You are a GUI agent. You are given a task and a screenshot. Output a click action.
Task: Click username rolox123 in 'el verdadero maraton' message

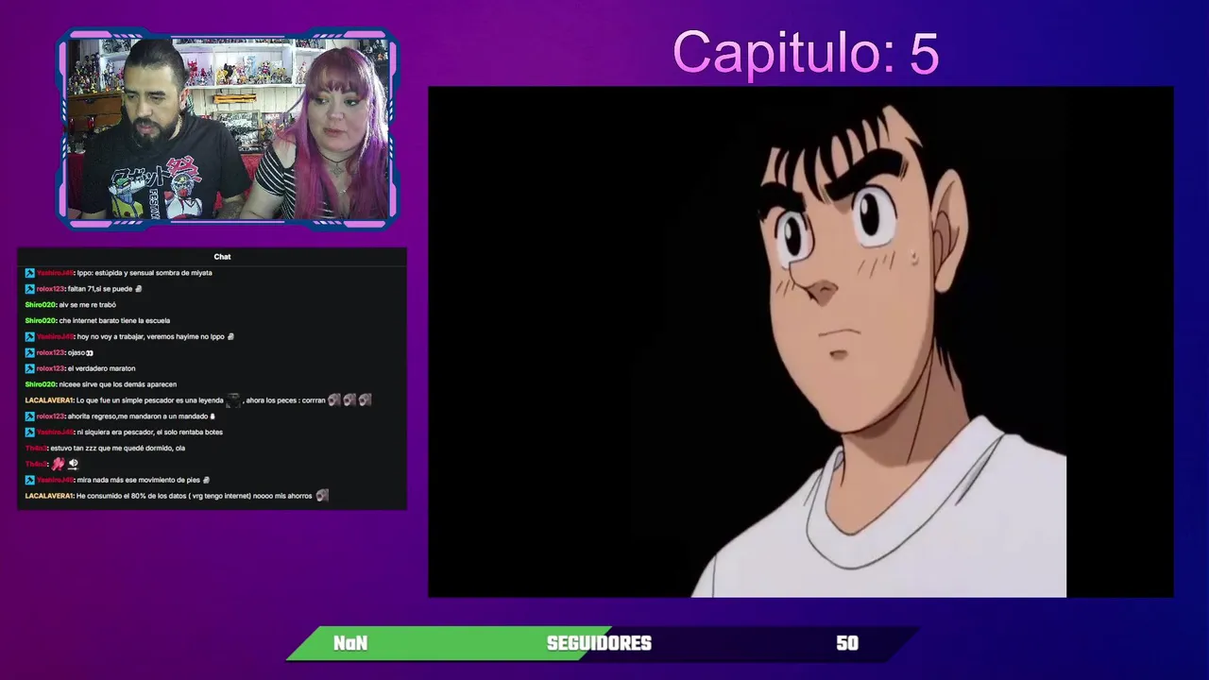(x=50, y=368)
